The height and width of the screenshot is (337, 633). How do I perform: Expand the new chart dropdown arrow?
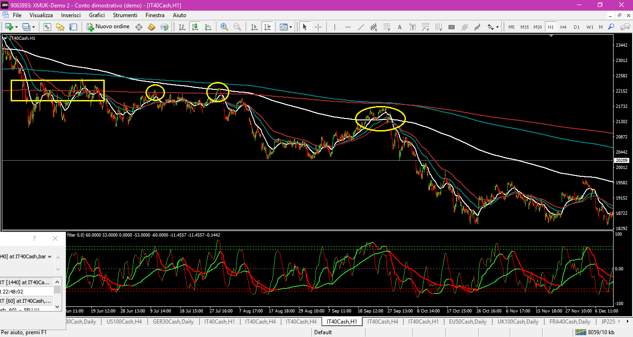coord(17,27)
